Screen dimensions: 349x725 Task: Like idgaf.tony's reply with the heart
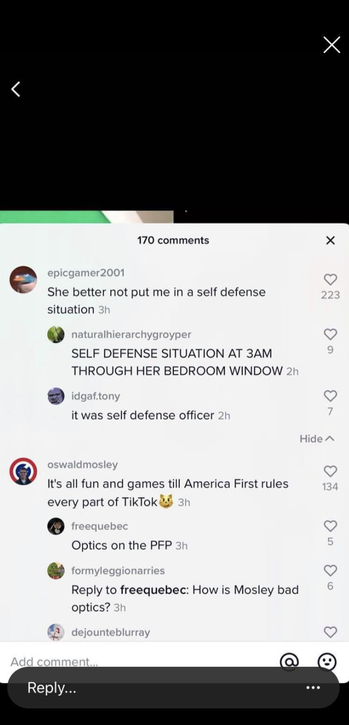(x=330, y=396)
